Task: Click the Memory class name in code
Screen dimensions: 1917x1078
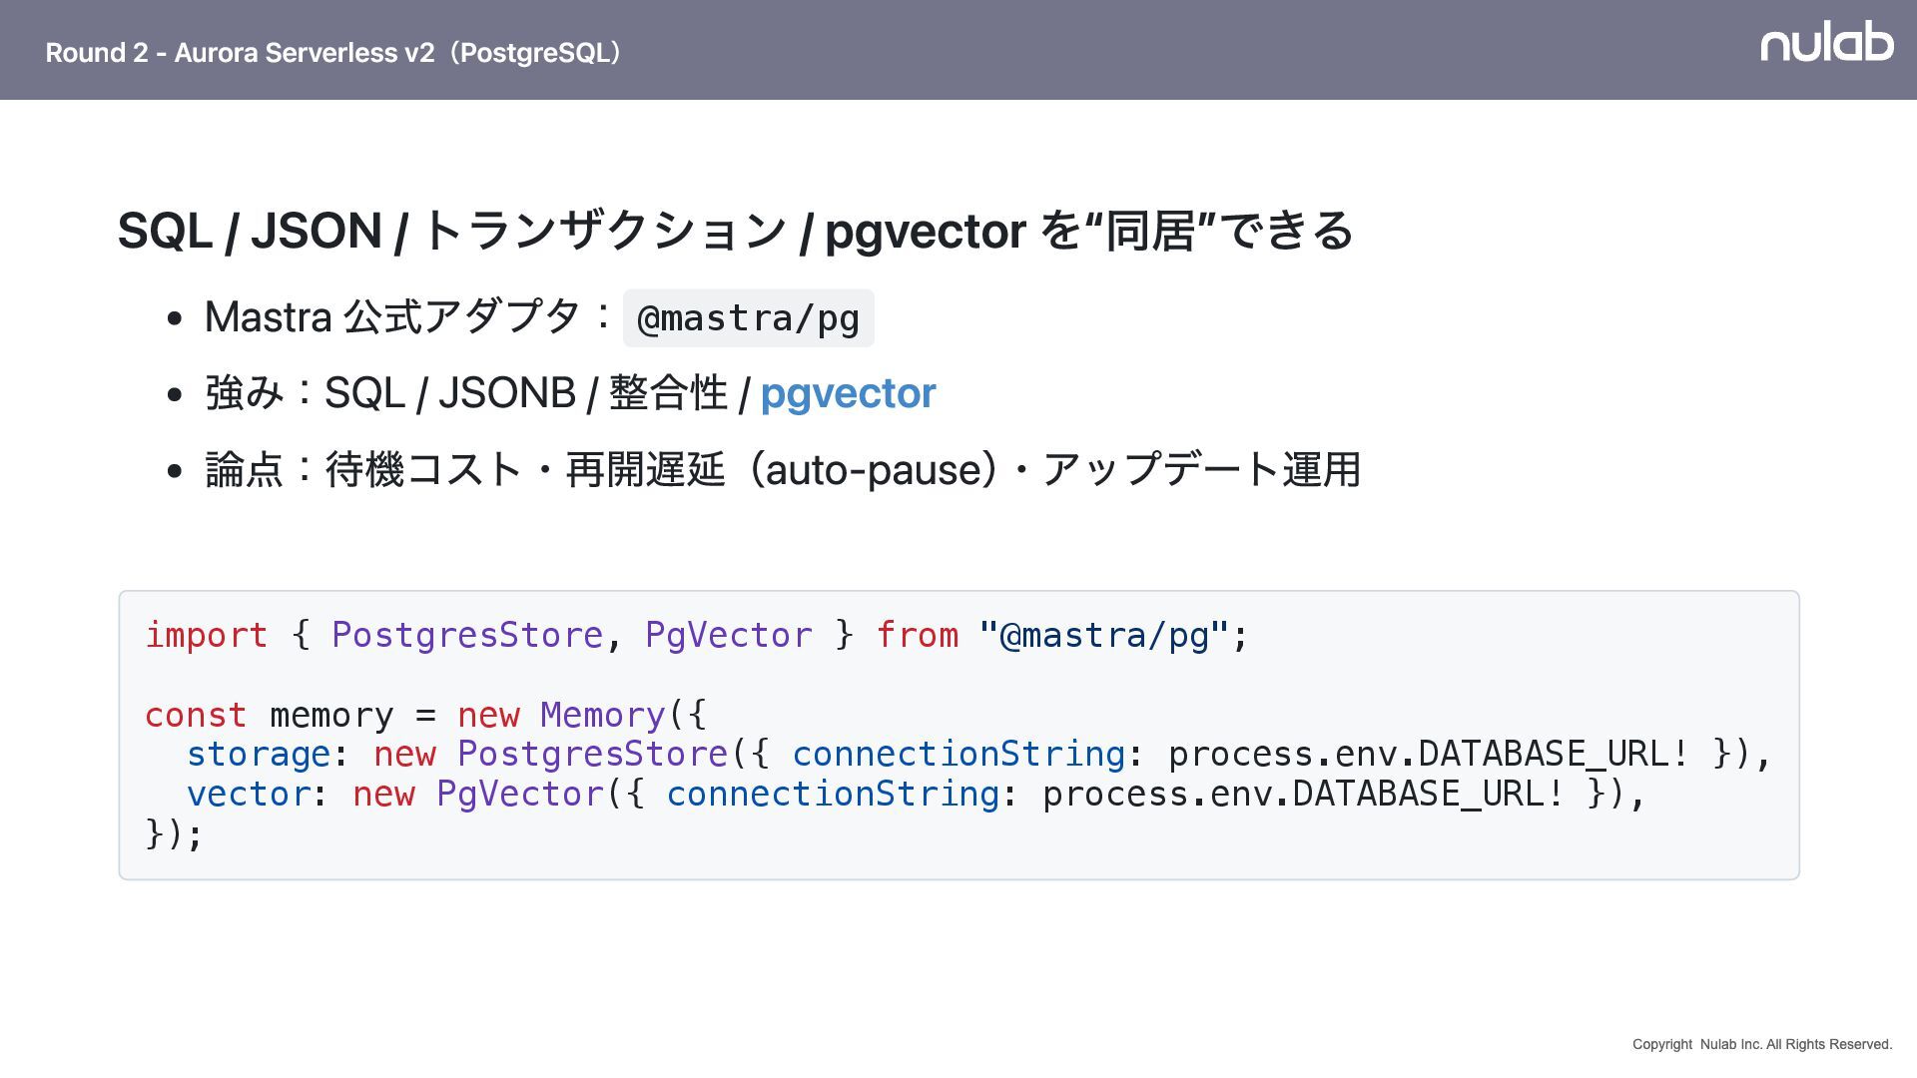Action: [602, 715]
